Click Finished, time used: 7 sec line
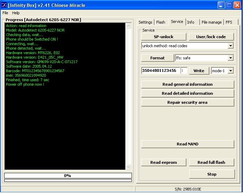This screenshot has width=243, height=194. (27, 80)
